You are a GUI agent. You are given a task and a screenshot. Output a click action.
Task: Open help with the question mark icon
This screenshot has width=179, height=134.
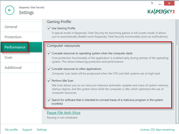click(152, 4)
